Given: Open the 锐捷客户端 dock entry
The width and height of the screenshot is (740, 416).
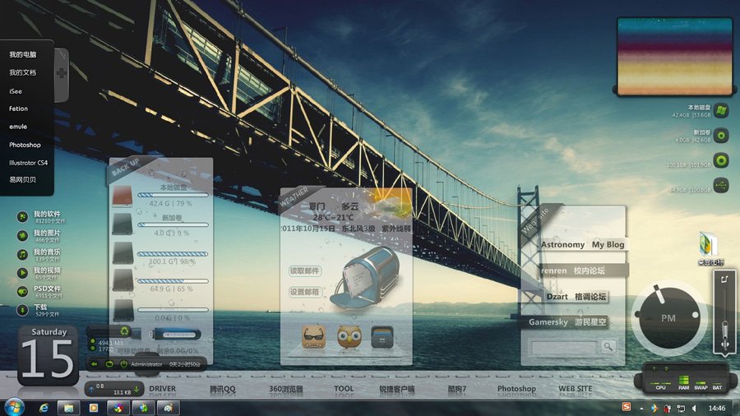Looking at the screenshot, I should point(396,389).
